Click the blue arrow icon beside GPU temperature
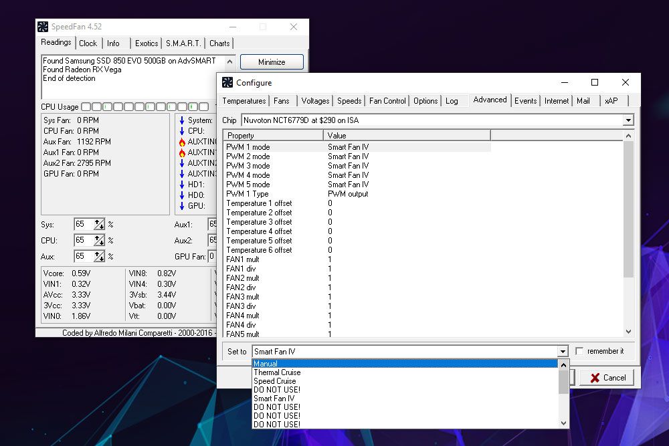Screen dimensions: 669x446 pyautogui.click(x=182, y=206)
